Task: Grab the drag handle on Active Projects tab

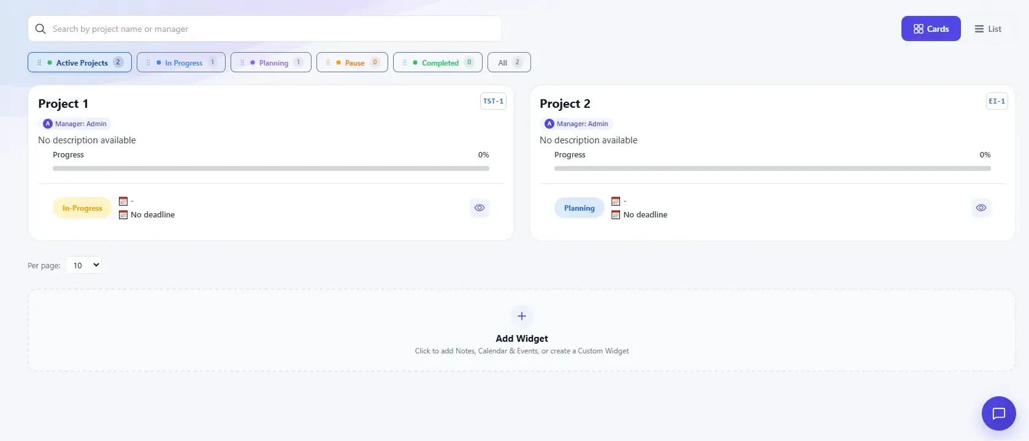Action: (39, 62)
